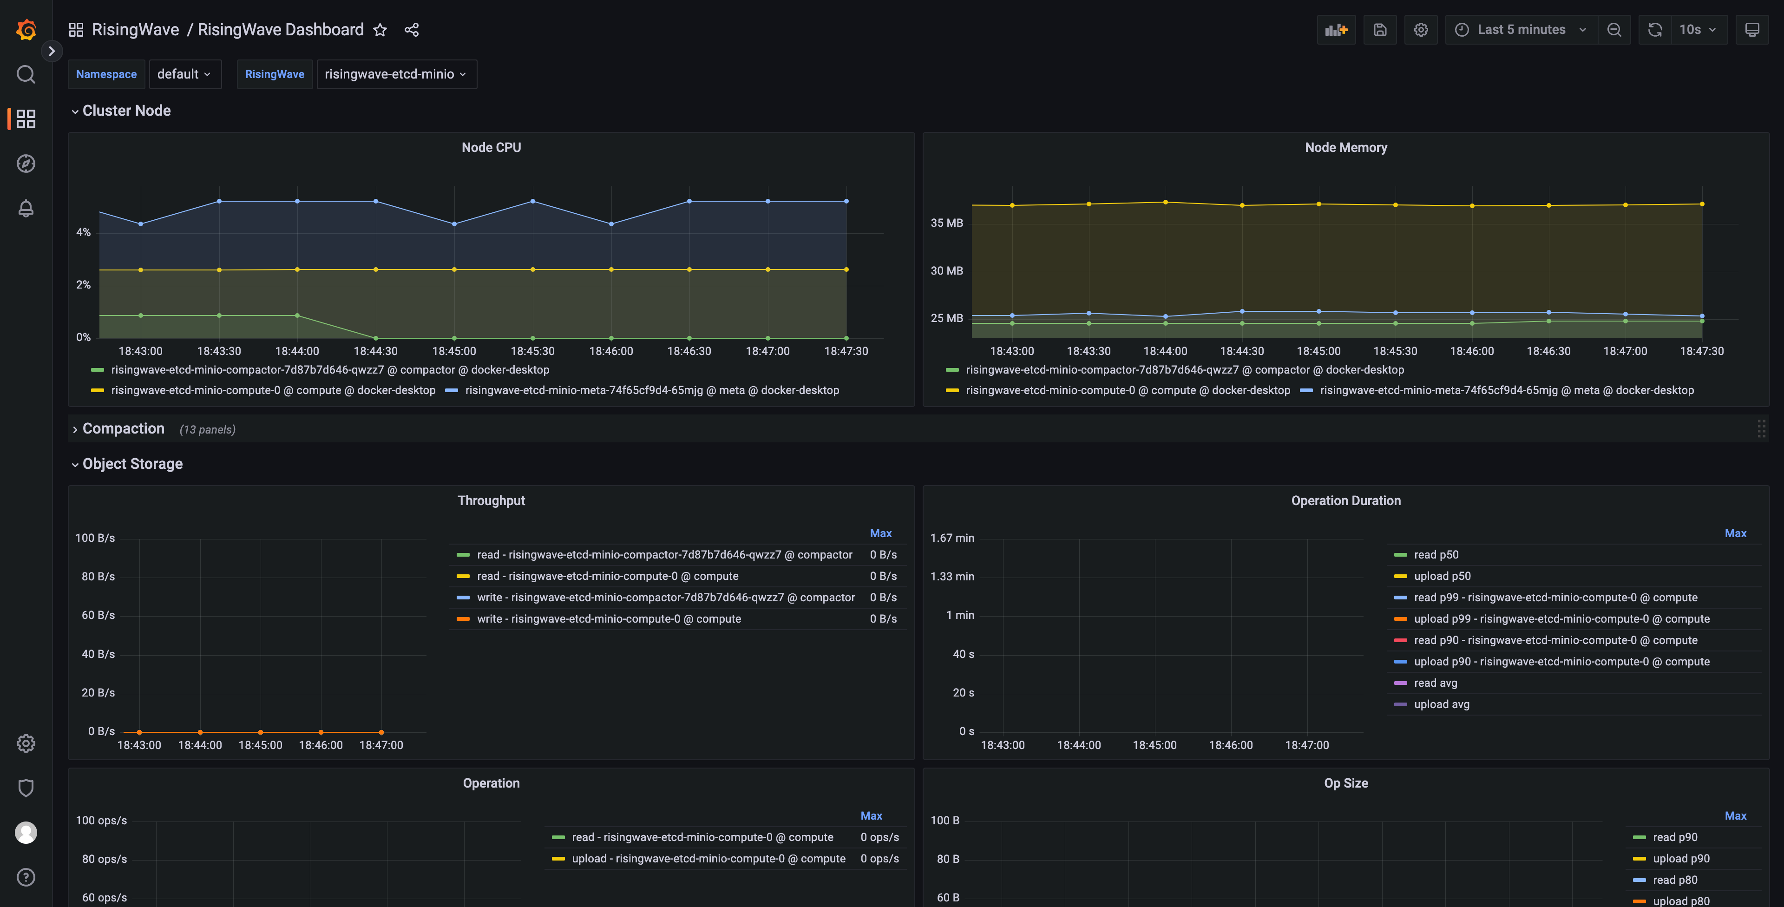
Task: Toggle the upload avg legend series
Action: [1441, 704]
